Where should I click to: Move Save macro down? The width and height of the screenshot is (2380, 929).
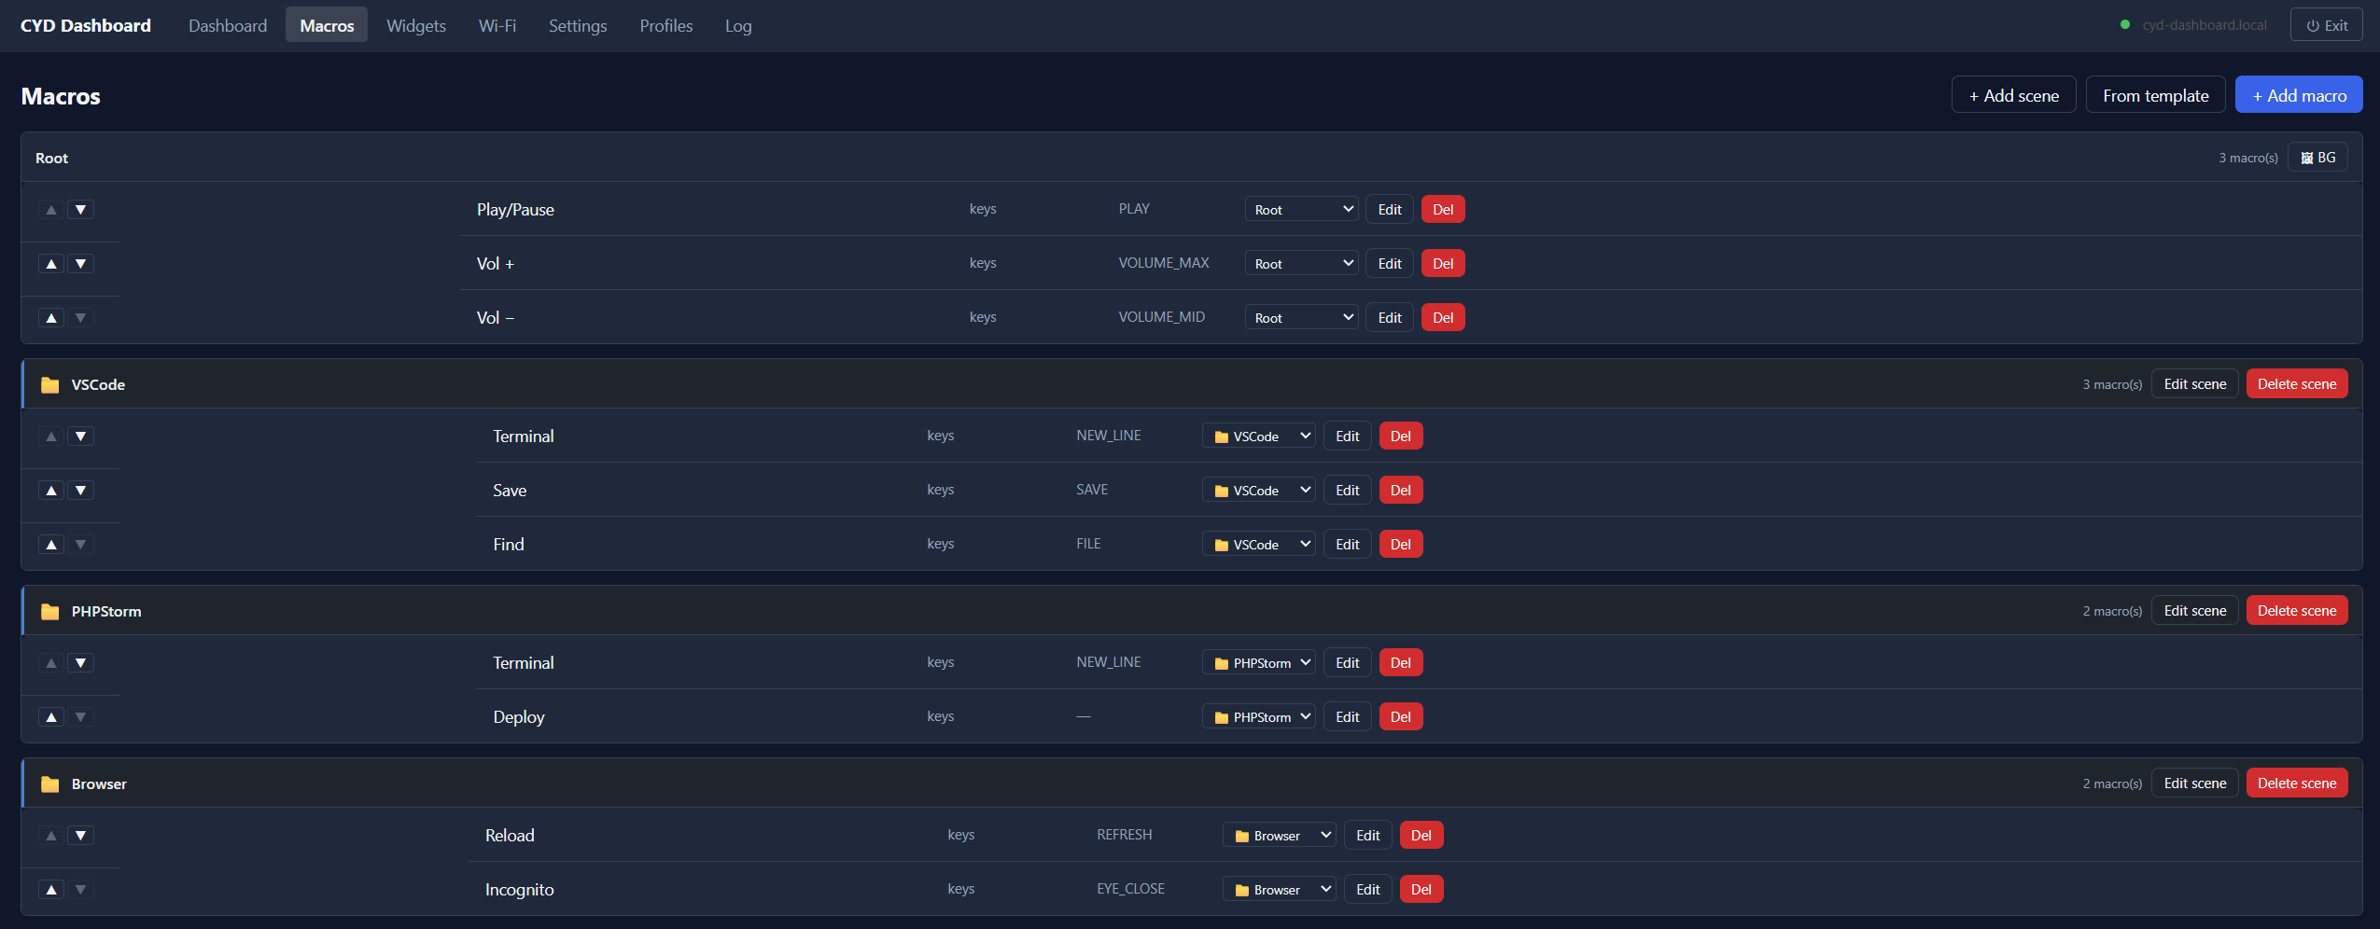point(81,491)
